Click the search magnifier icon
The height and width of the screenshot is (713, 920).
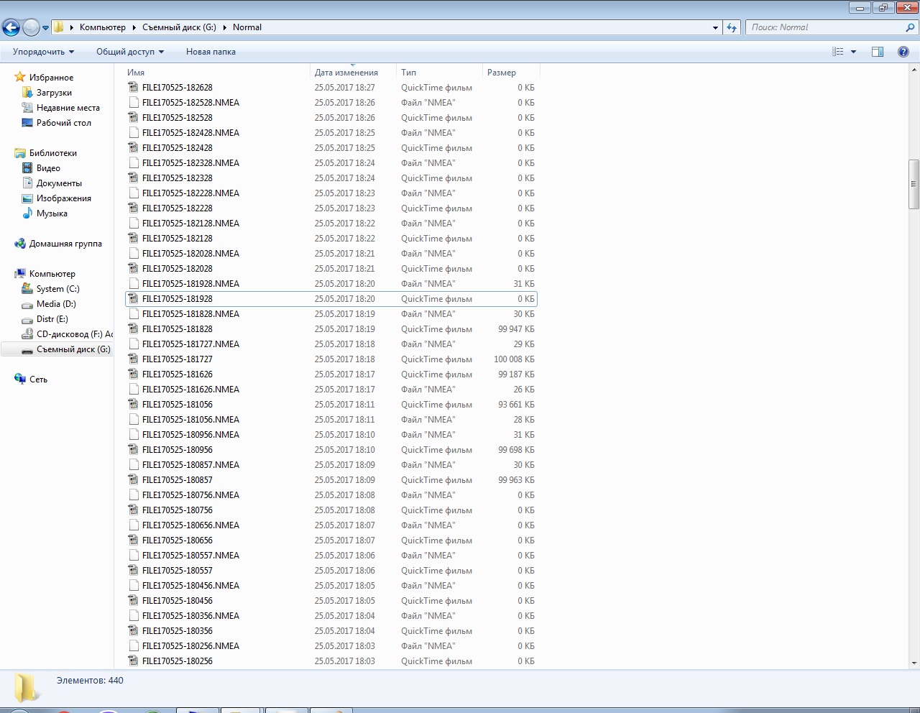coord(911,27)
